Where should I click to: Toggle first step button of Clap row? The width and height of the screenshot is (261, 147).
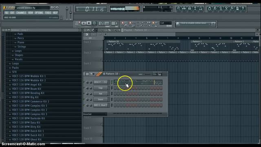pos(115,88)
